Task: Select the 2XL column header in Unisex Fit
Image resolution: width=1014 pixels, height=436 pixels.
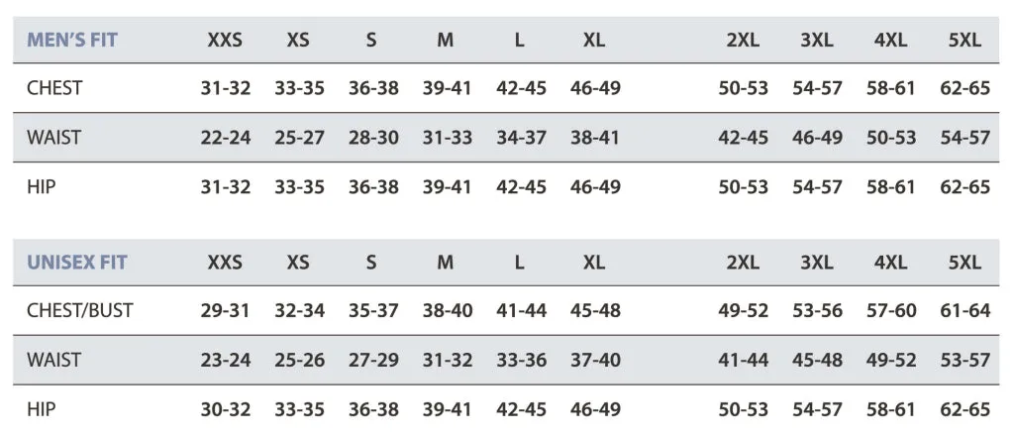Action: [743, 263]
